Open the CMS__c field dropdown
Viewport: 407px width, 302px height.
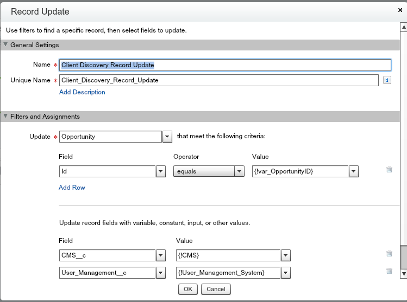[x=161, y=255]
